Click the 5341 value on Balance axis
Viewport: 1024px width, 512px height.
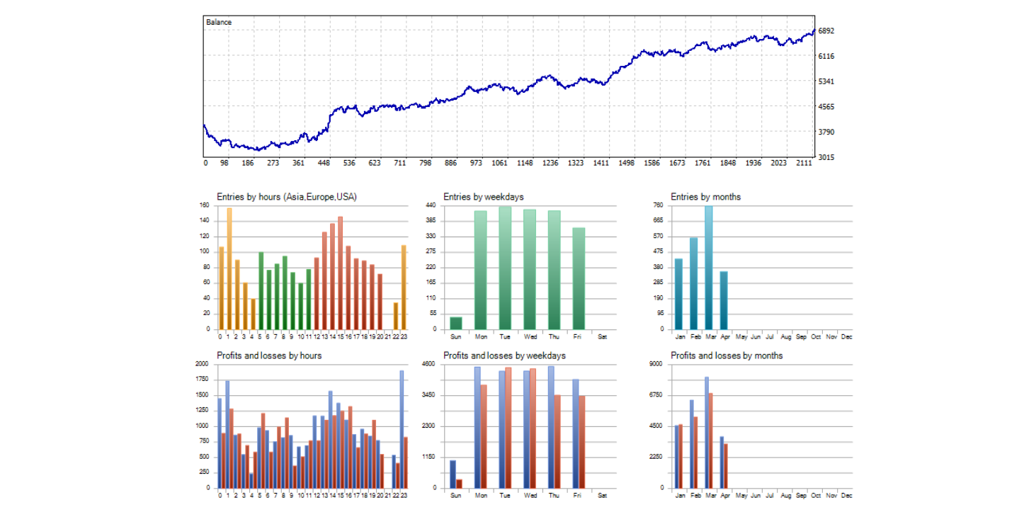click(827, 81)
